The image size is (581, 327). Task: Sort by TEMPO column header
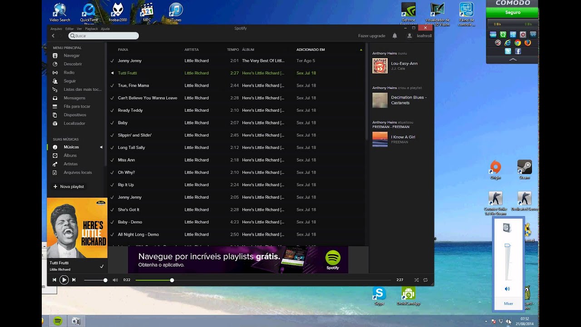(233, 50)
